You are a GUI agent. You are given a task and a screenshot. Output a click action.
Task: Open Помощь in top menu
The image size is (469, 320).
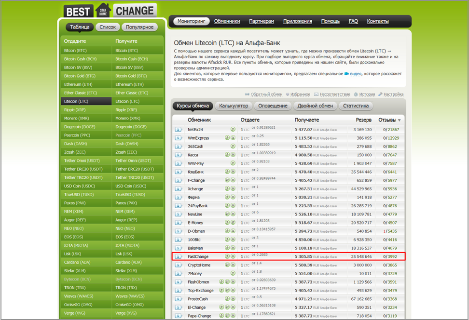[x=330, y=21]
